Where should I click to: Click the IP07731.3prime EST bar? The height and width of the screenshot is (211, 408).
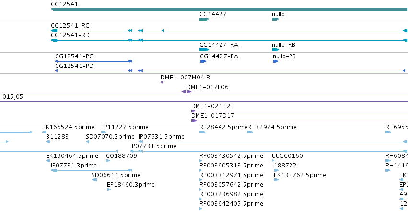92,170
